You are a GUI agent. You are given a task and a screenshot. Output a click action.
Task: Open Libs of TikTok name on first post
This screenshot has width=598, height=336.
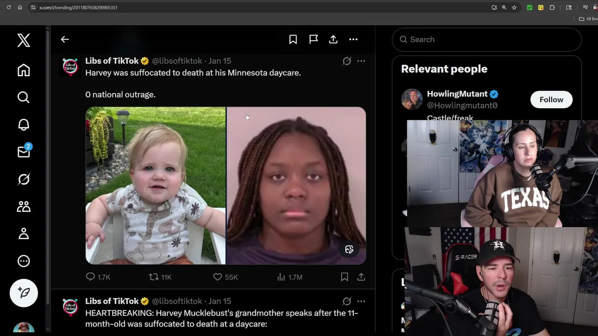click(x=112, y=61)
